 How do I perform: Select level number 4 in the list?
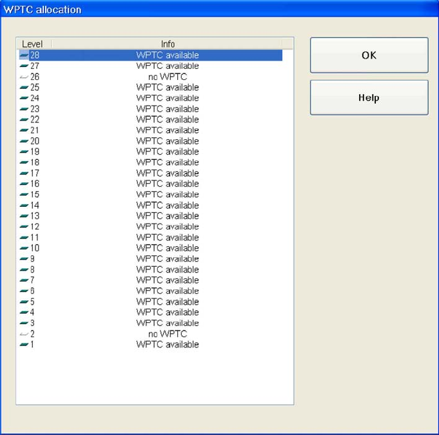click(32, 312)
